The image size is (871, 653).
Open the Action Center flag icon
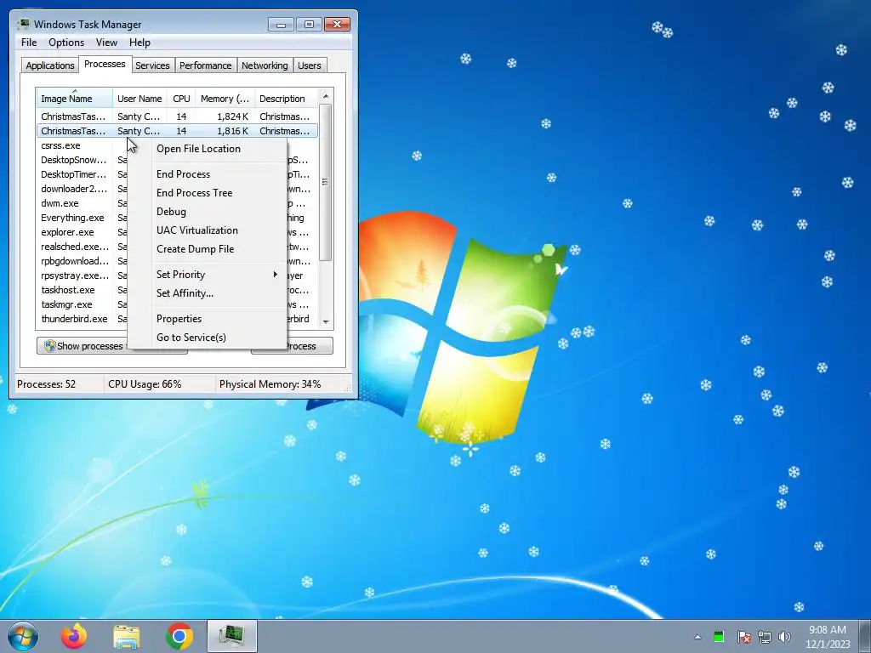pos(743,637)
